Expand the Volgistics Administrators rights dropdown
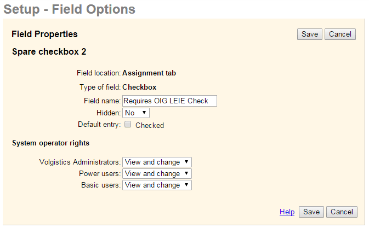 click(157, 162)
